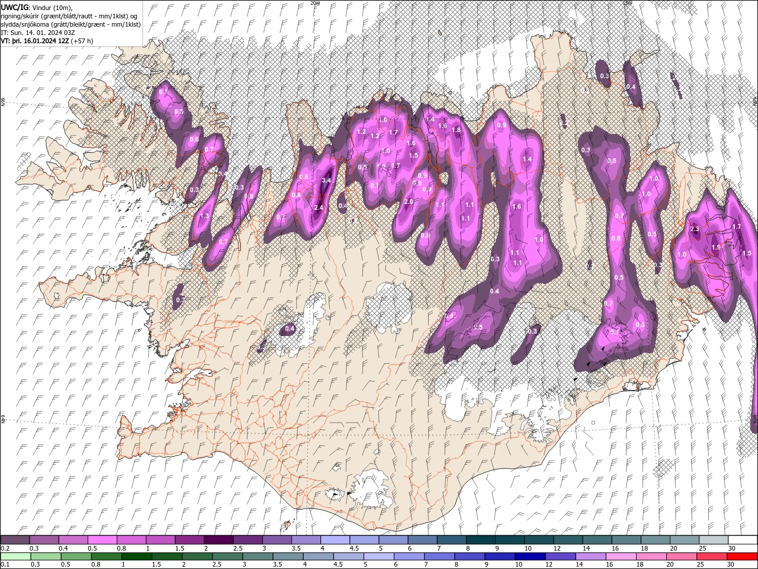
Task: Click the 0.2–0.3 swatch in upper legend row
Action: coord(15,540)
